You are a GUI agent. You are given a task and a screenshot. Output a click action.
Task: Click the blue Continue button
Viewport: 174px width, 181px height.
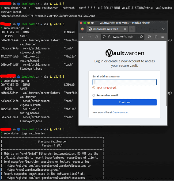click(x=124, y=102)
